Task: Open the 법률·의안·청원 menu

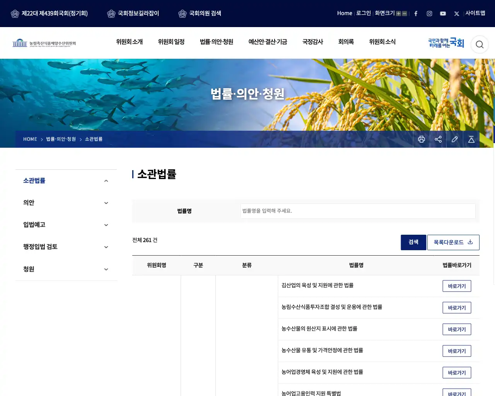Action: pos(217,42)
